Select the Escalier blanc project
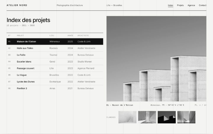The width and height of the screenshot is (213, 134). (x=55, y=62)
